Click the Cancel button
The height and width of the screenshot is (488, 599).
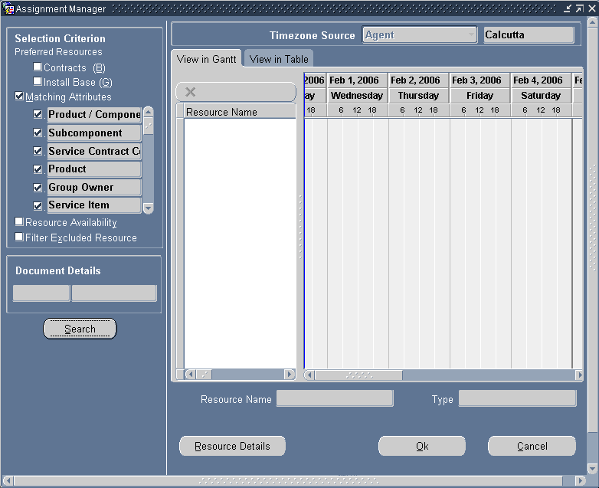(532, 446)
